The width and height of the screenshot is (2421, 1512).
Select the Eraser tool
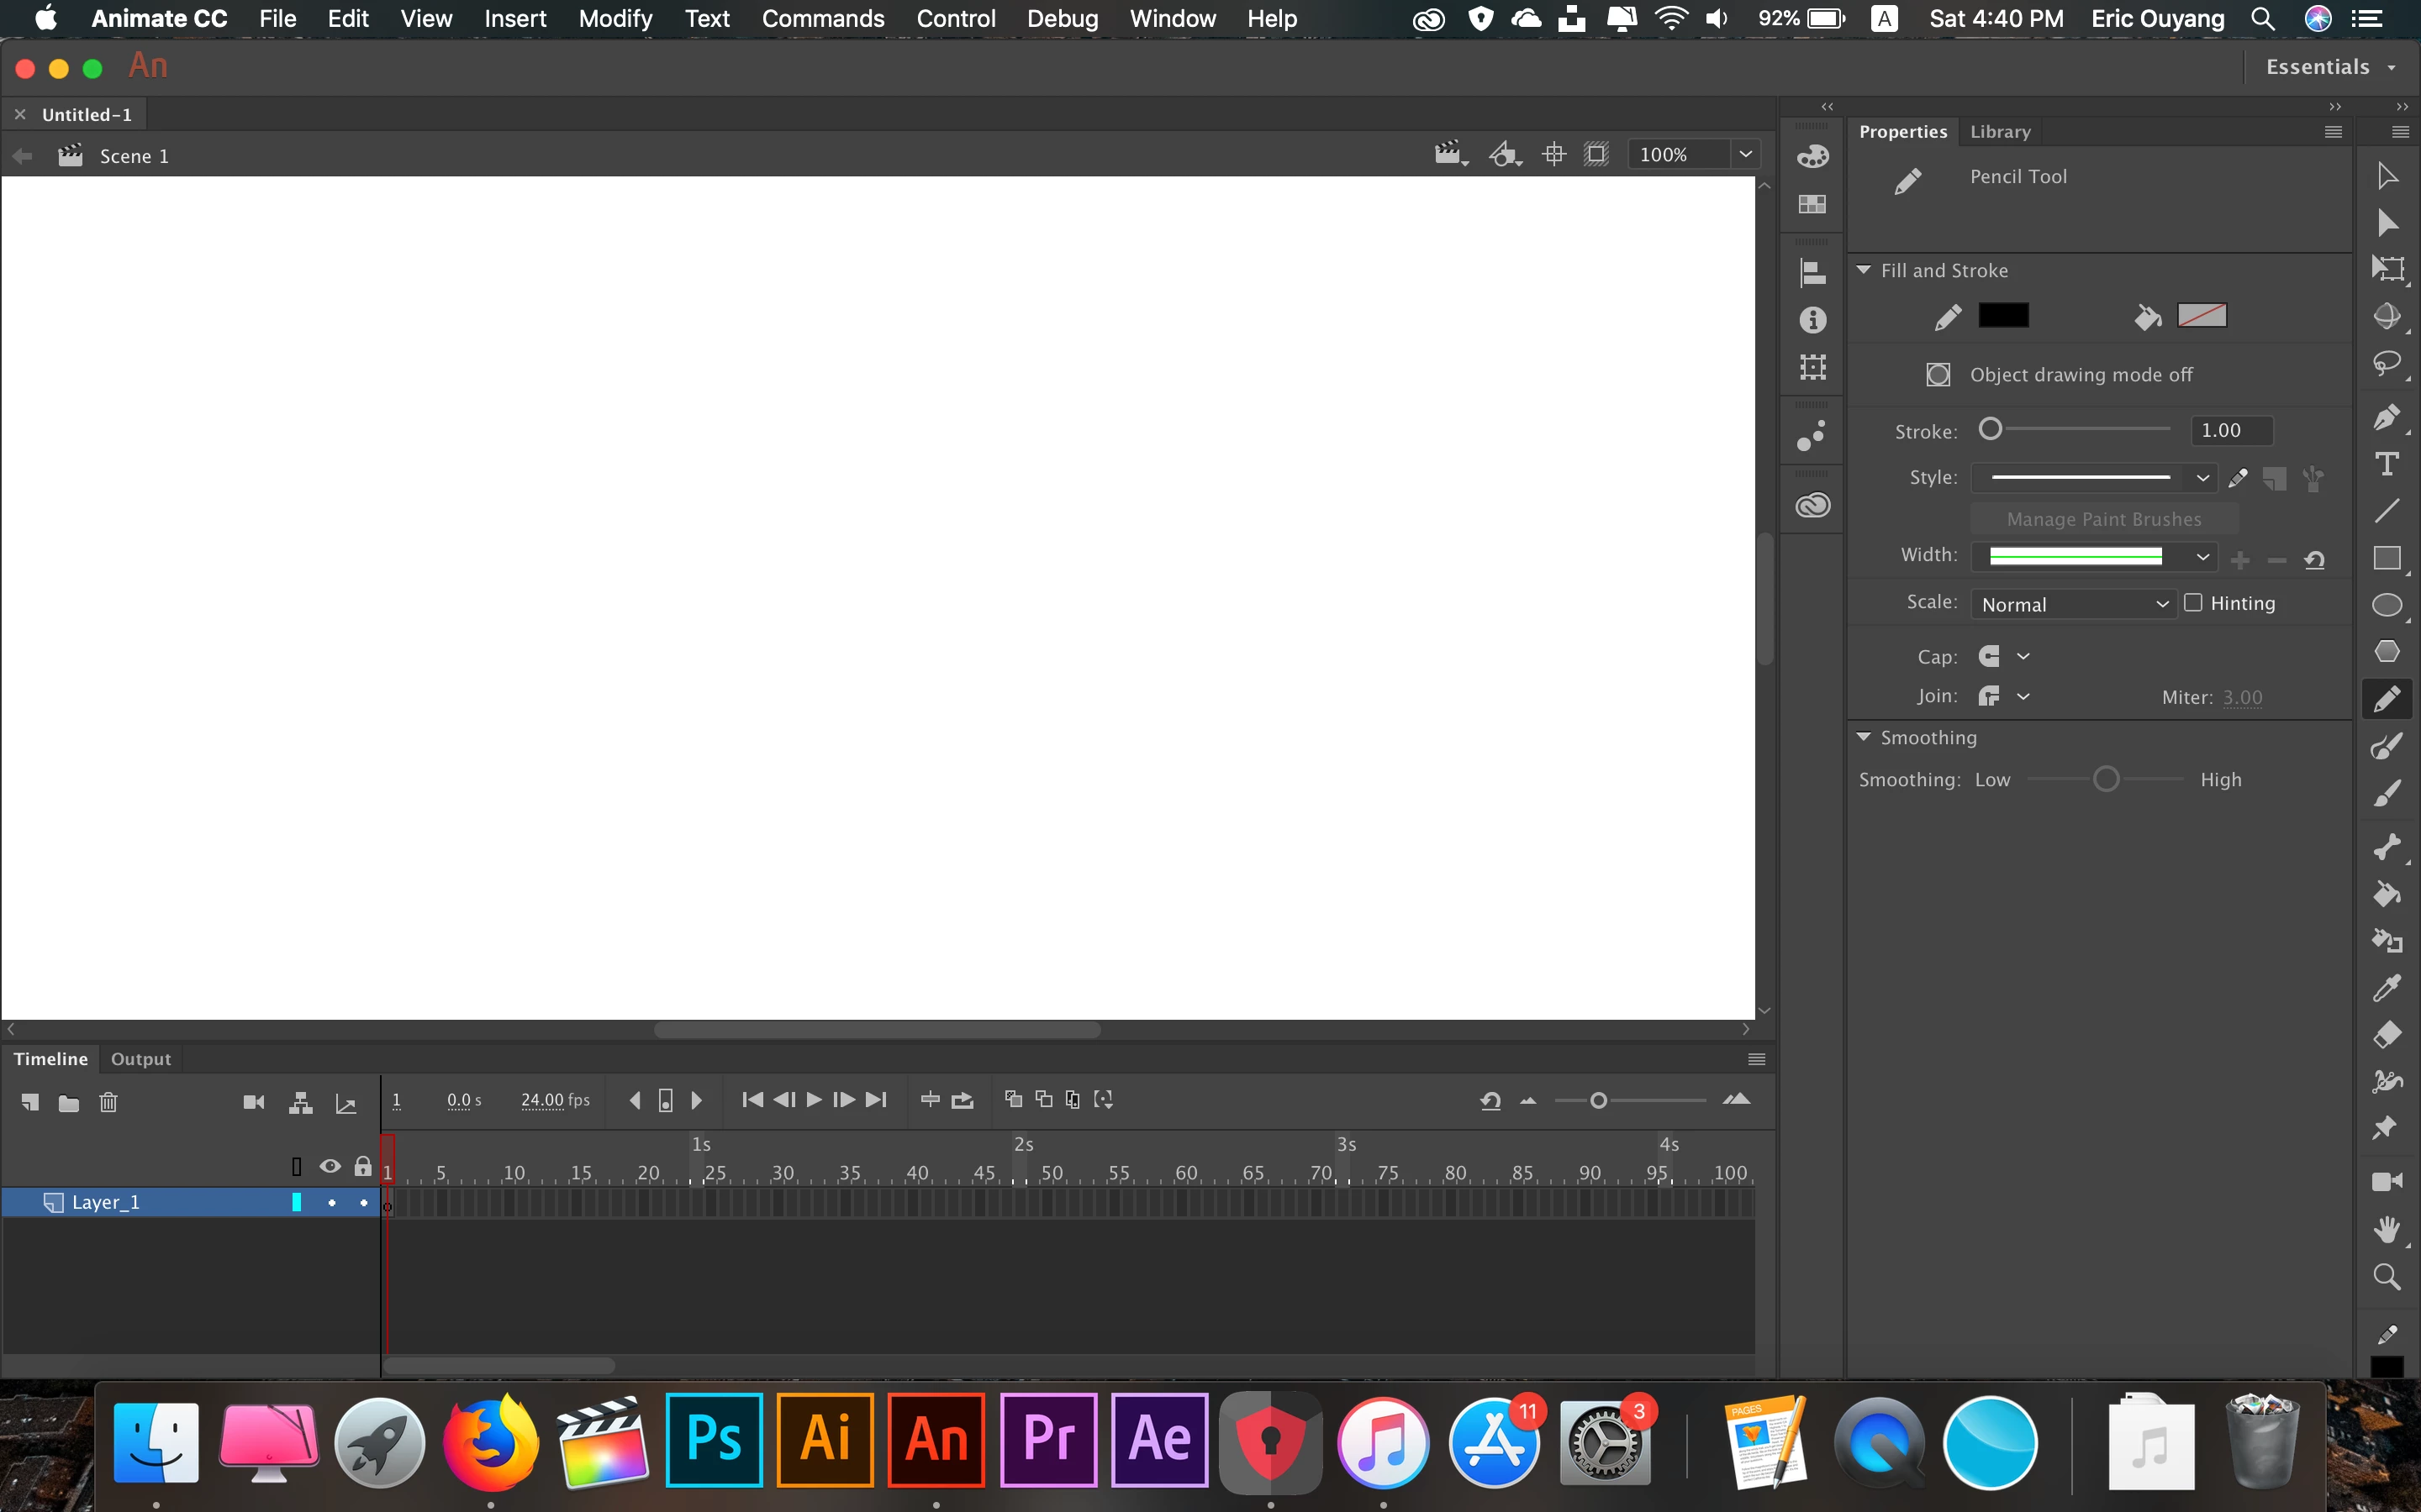[x=2386, y=1034]
